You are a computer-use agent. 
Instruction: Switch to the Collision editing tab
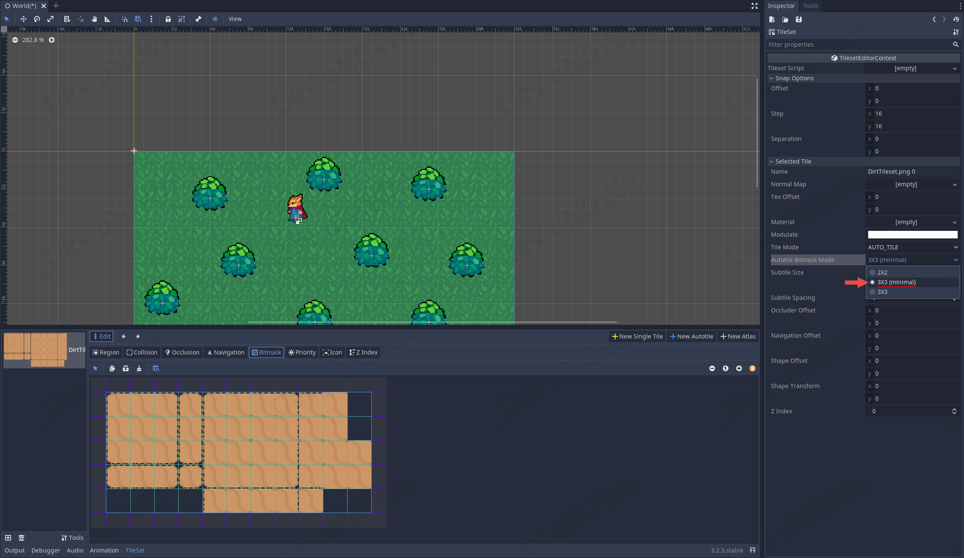pos(142,352)
